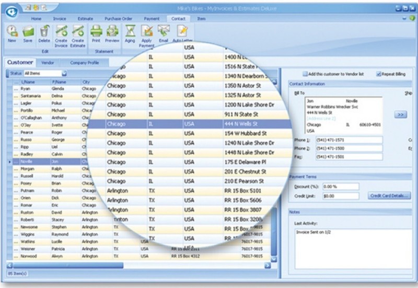Screen dimensions: 418x288
Task: Select the O'Callaghan customer row
Action: [51, 118]
